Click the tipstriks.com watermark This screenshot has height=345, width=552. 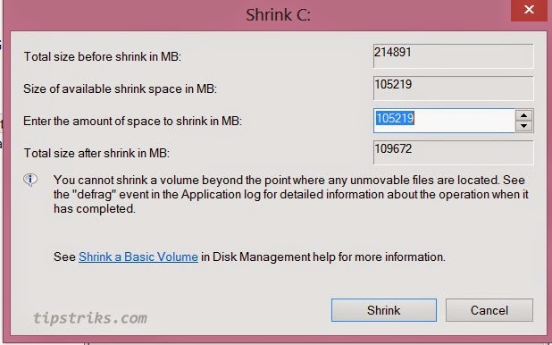(x=90, y=318)
